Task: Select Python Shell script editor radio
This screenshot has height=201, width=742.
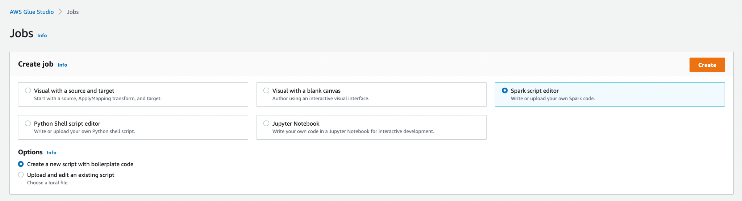Action: click(28, 123)
